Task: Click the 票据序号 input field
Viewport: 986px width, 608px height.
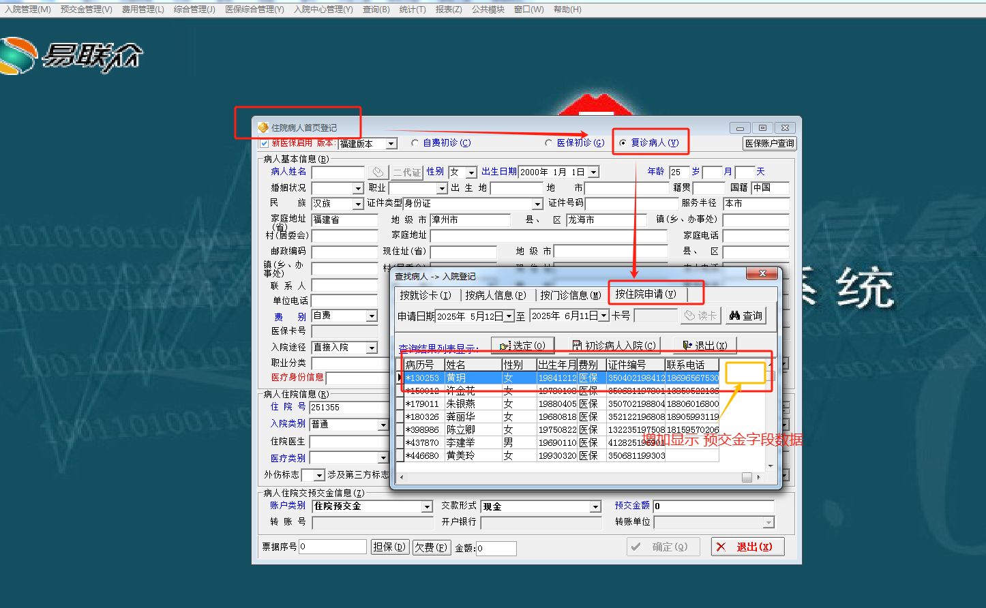Action: tap(333, 547)
